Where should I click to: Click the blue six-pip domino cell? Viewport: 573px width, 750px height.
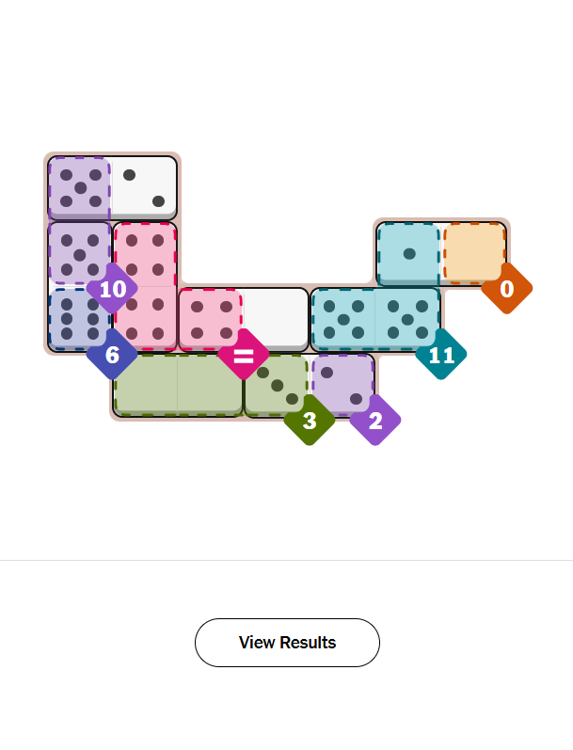[x=79, y=319]
